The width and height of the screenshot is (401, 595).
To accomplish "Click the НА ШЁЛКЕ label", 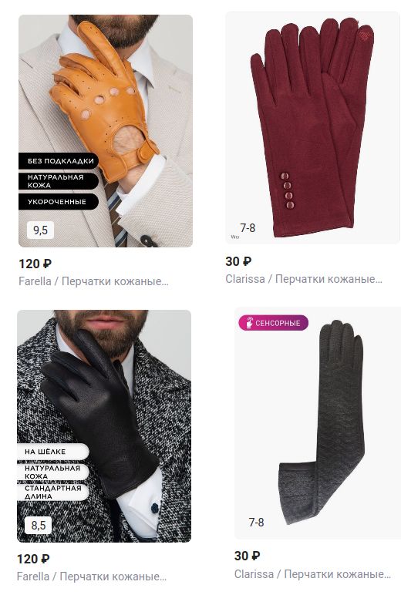I will pos(52,452).
